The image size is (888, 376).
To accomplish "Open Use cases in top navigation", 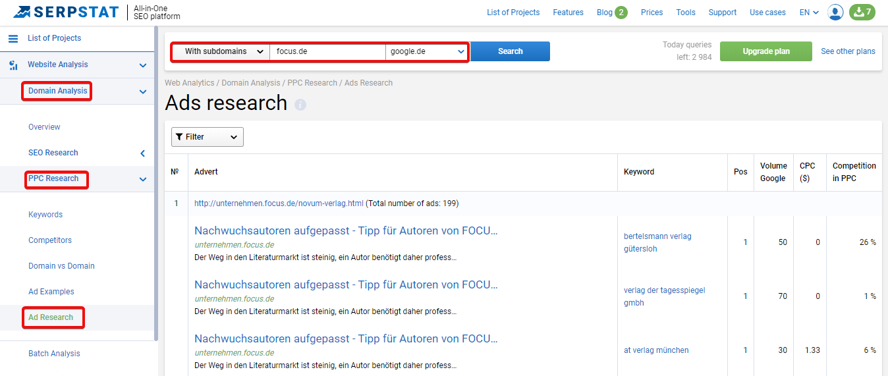I will (x=767, y=12).
